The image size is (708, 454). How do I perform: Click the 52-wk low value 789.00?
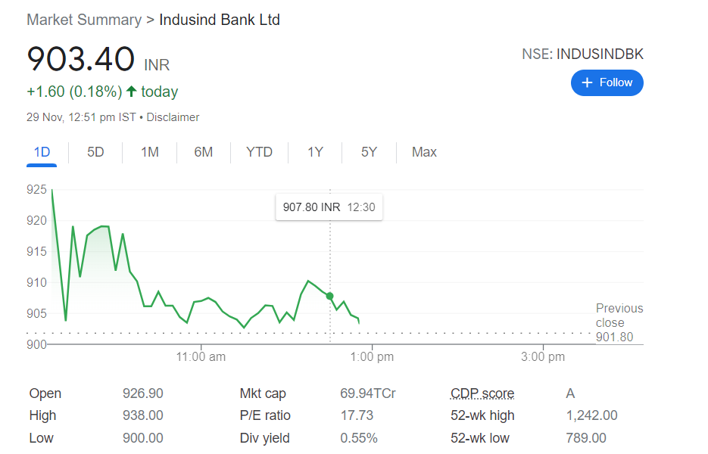click(x=585, y=438)
